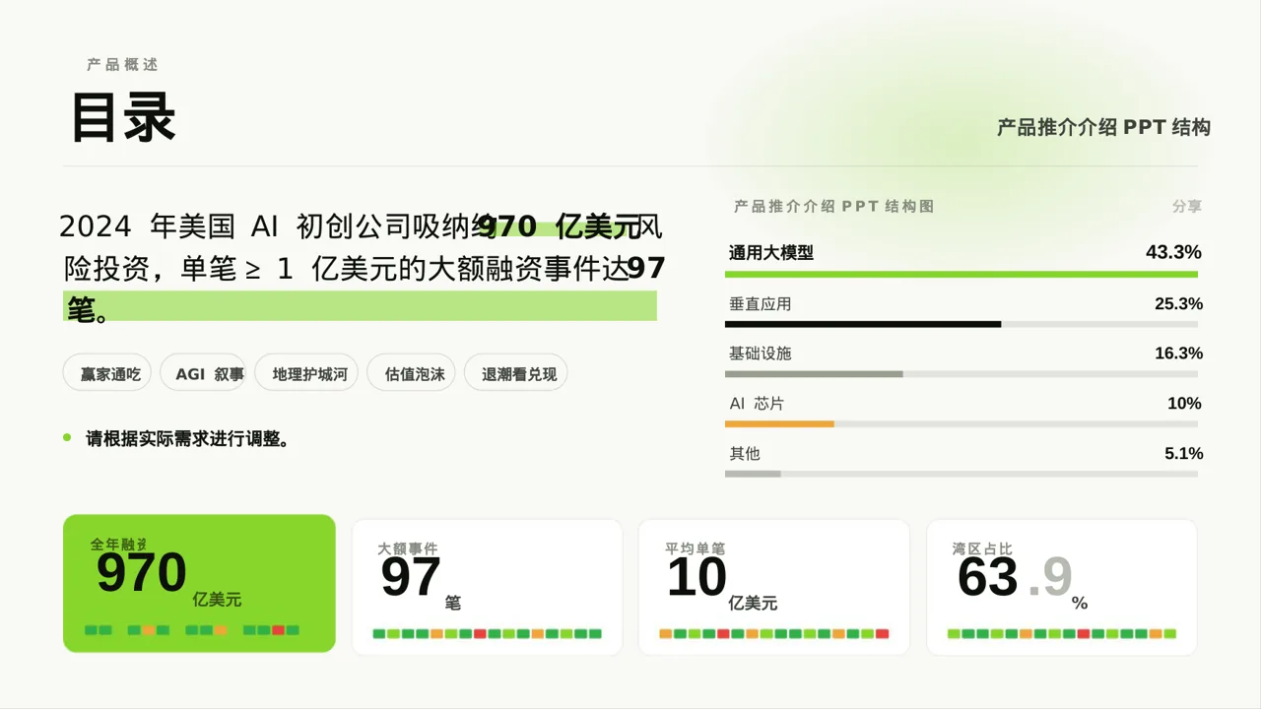Image resolution: width=1261 pixels, height=709 pixels.
Task: Click the green 通用大模型 progress bar
Action: point(962,274)
